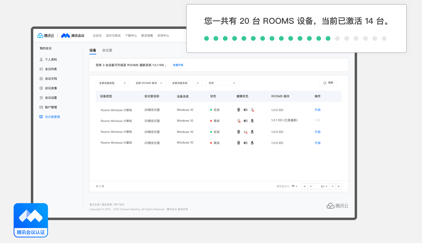Click the camera icon marked with a red X
Image resolution: width=422 pixels, height=243 pixels.
tap(239, 121)
